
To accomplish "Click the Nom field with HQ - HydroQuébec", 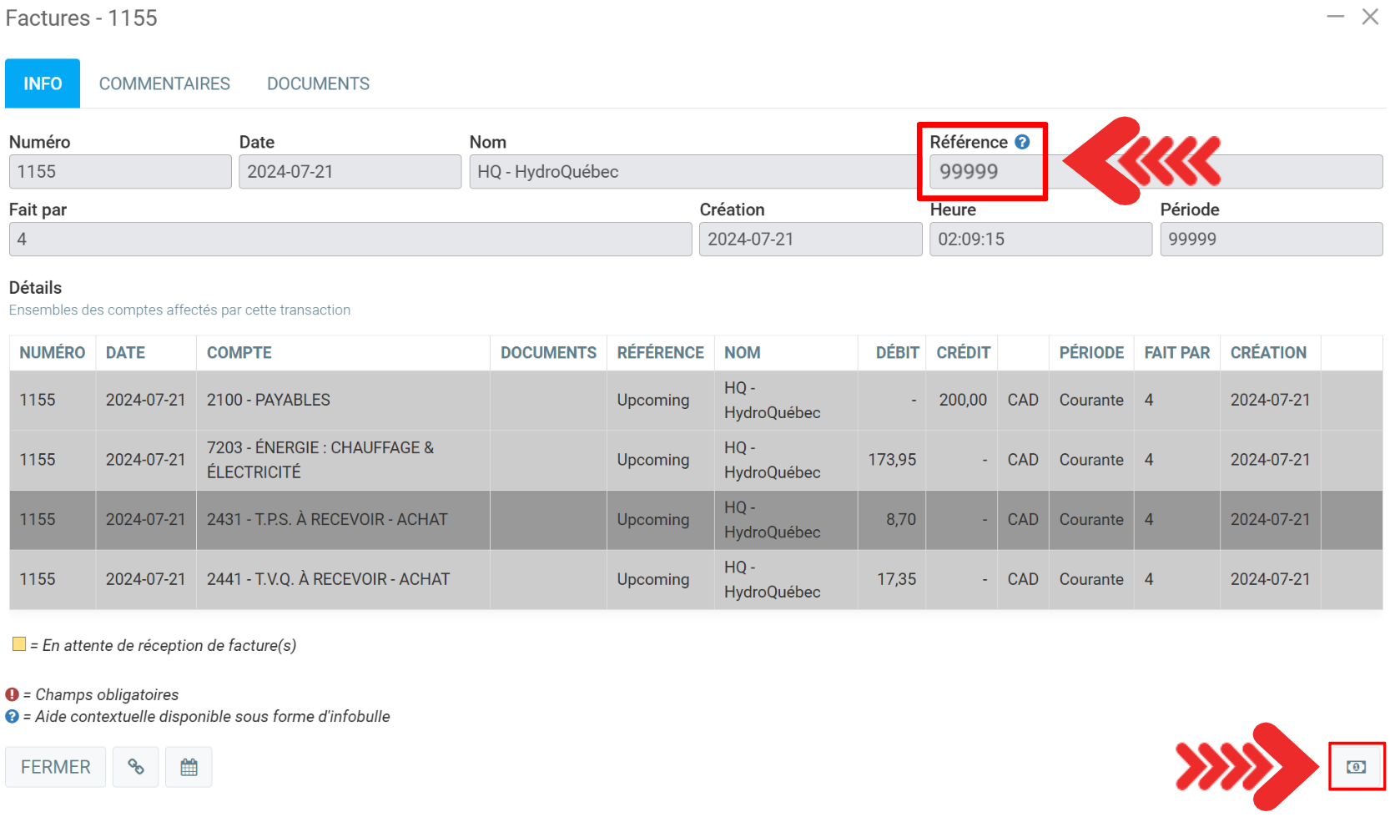I will click(x=692, y=172).
